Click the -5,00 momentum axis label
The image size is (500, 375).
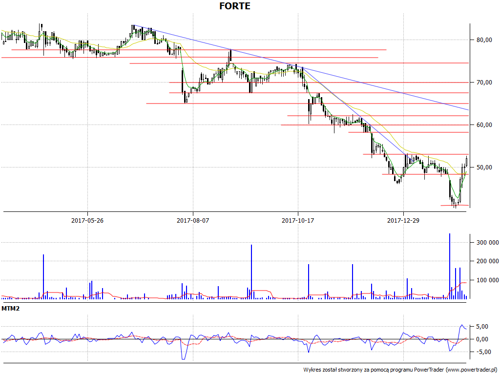click(x=483, y=352)
